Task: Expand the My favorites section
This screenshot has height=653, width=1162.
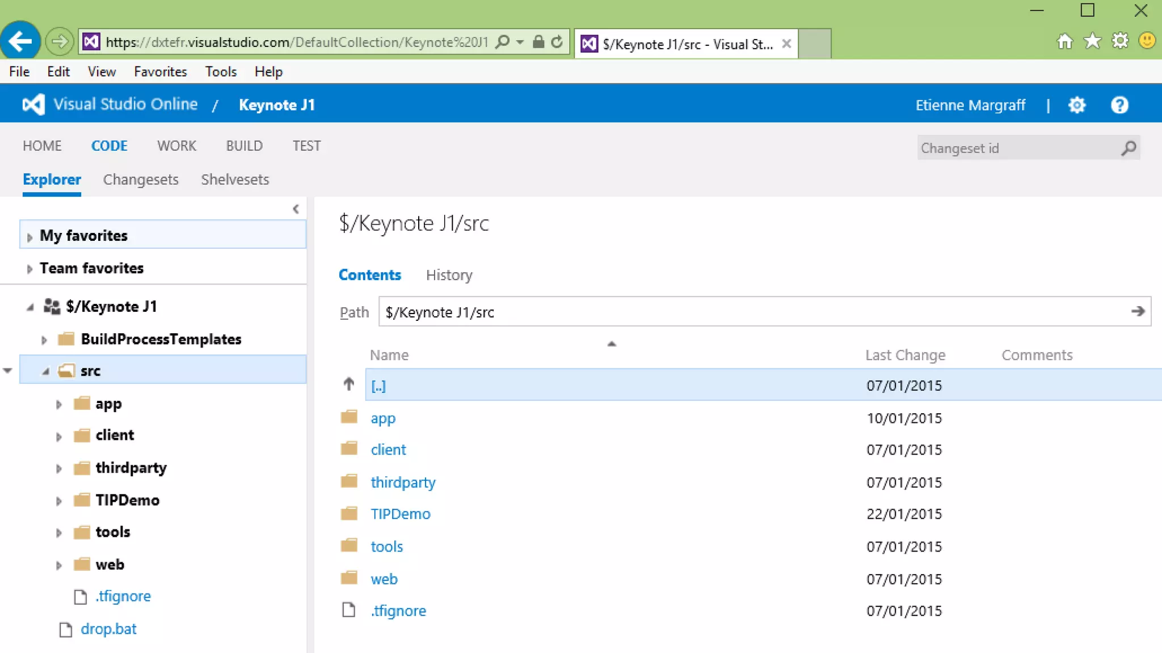Action: [x=30, y=237]
